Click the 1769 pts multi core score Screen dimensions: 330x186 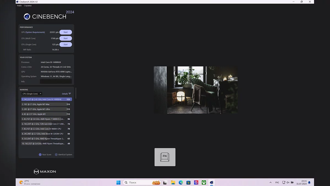tap(55, 38)
